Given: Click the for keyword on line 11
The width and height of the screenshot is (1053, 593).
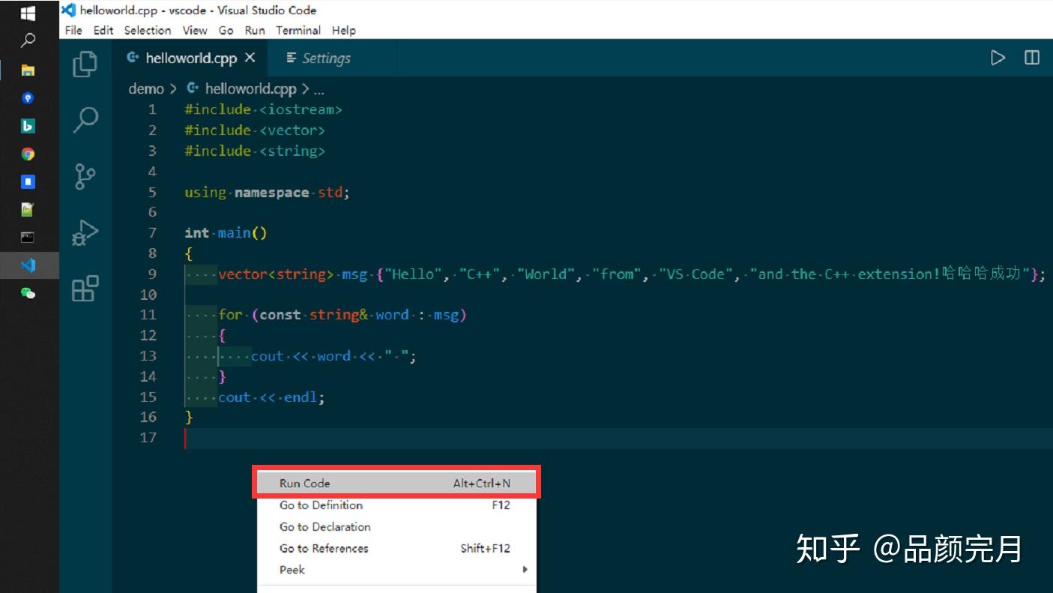Looking at the screenshot, I should (230, 315).
